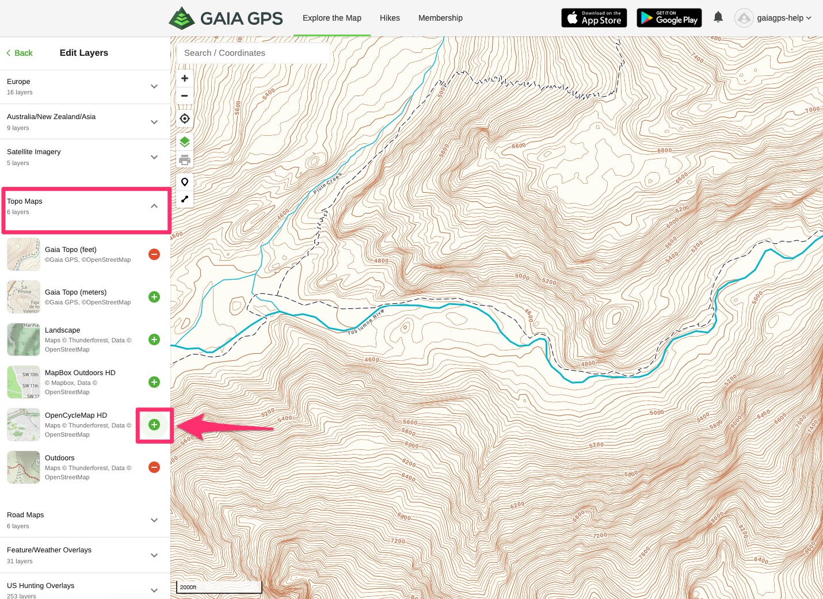Expand the Europe layers section

(85, 87)
